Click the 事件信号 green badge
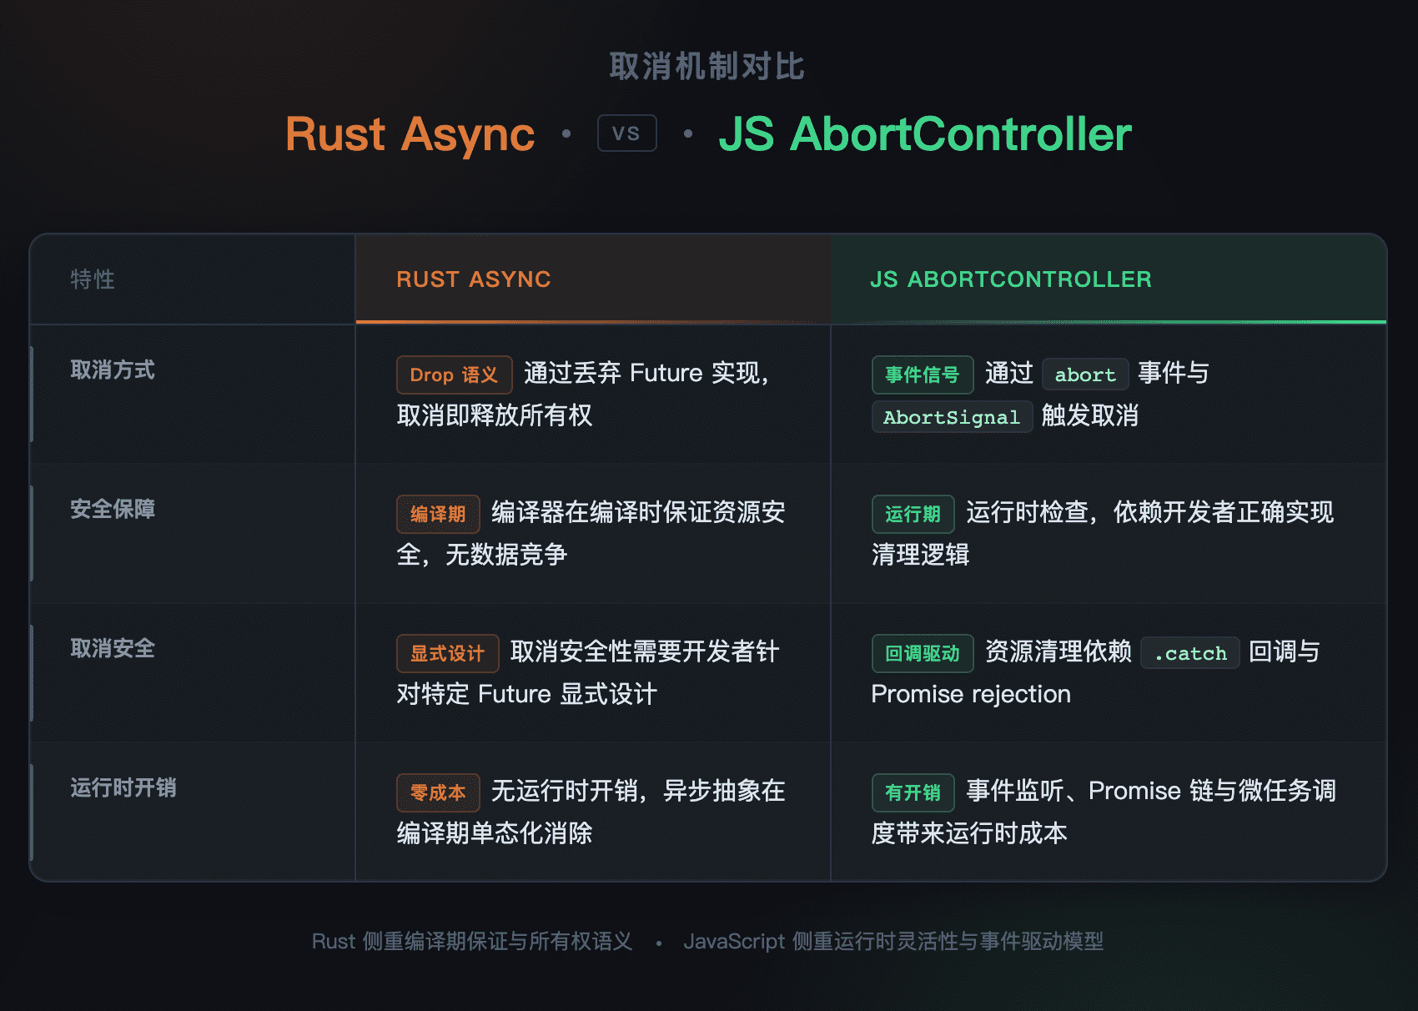1418x1011 pixels. click(922, 375)
